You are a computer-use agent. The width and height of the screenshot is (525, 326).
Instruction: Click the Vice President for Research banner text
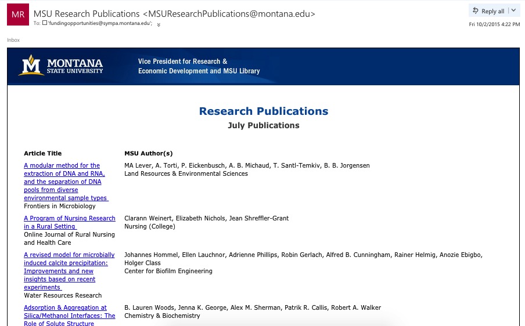(199, 66)
